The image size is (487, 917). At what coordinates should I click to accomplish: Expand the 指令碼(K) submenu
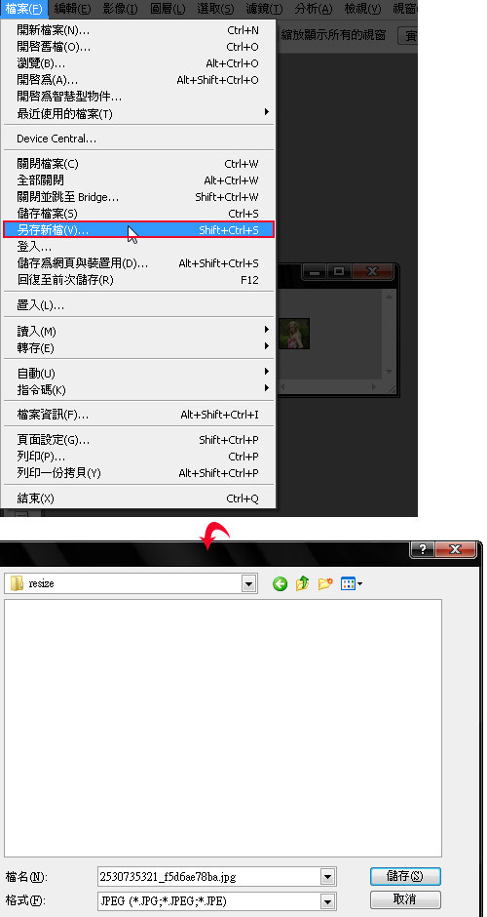tap(138, 389)
